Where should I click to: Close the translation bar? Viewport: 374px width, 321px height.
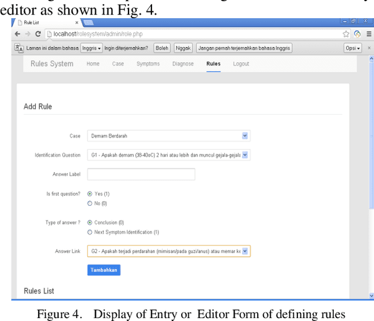click(x=368, y=48)
